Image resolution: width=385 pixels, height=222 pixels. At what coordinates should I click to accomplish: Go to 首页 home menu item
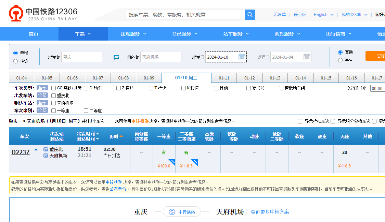point(34,34)
